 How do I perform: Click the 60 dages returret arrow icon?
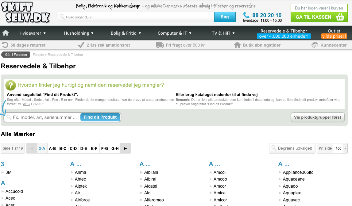pos(5,45)
